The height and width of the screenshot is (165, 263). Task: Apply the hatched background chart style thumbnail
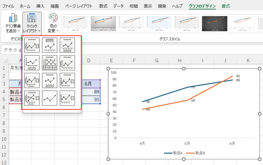(x=187, y=23)
